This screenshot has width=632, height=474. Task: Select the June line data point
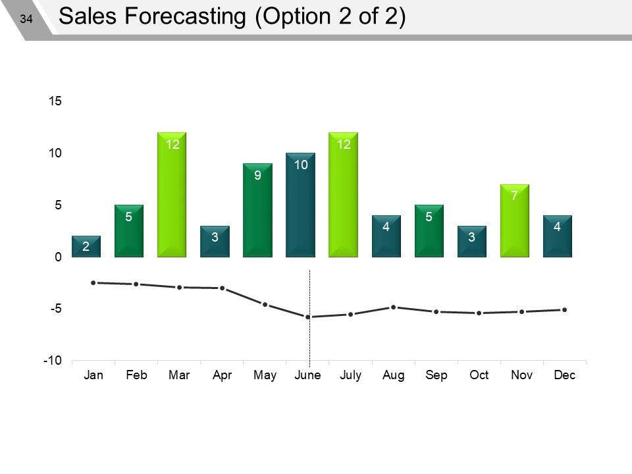coord(308,317)
